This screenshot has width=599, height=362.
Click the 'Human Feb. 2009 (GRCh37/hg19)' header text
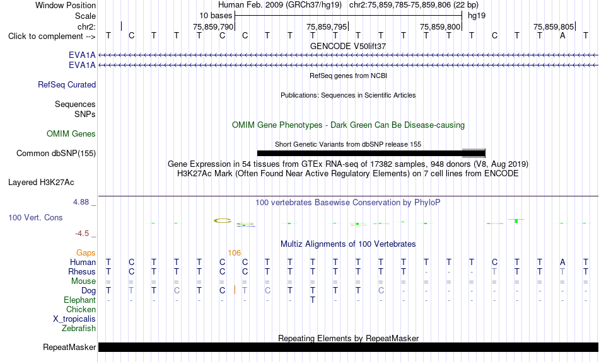coord(279,5)
